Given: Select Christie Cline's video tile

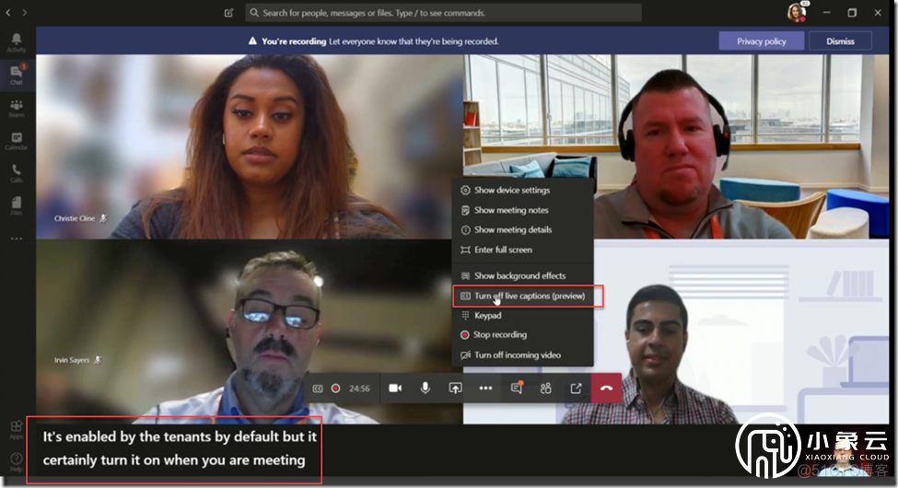Looking at the screenshot, I should pos(249,146).
